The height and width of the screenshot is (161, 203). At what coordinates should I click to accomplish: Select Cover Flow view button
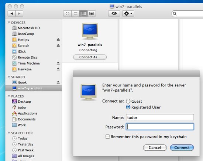pos(92,13)
